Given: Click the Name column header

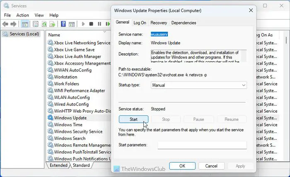Looking at the screenshot, I should tap(54, 35).
